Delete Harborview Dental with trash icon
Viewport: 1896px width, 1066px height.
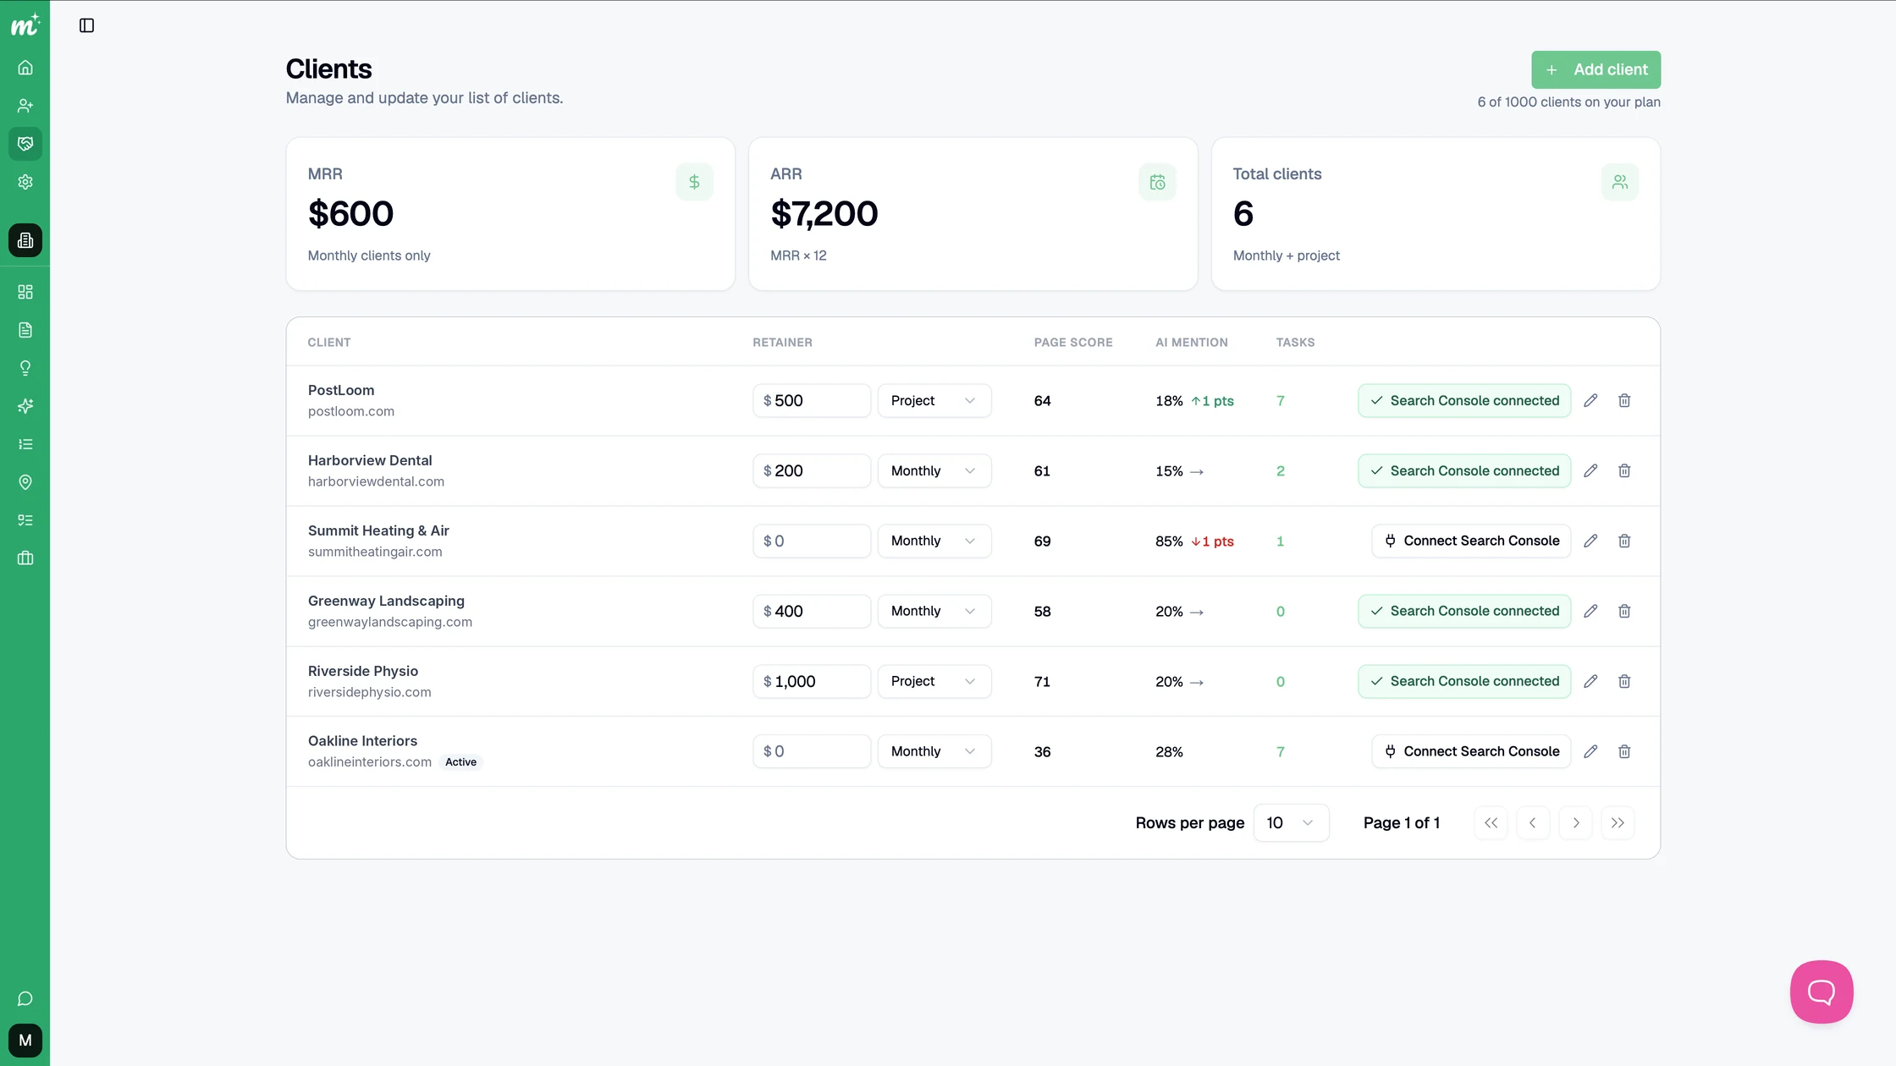(1624, 471)
